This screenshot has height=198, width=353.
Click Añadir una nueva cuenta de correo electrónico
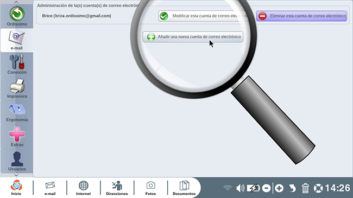click(x=193, y=37)
